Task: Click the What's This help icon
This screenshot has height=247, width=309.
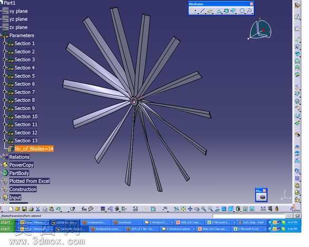Action: (72, 209)
